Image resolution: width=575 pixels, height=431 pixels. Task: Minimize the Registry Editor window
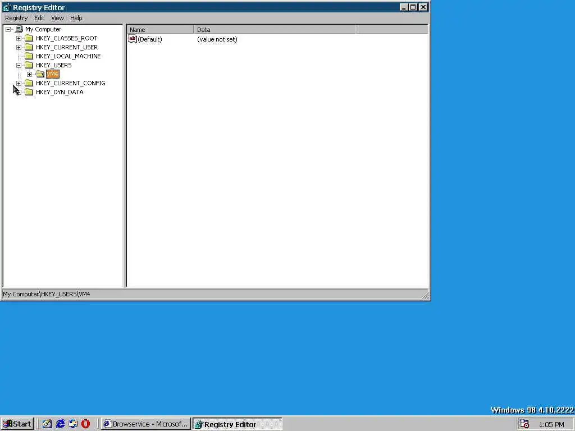coord(404,7)
